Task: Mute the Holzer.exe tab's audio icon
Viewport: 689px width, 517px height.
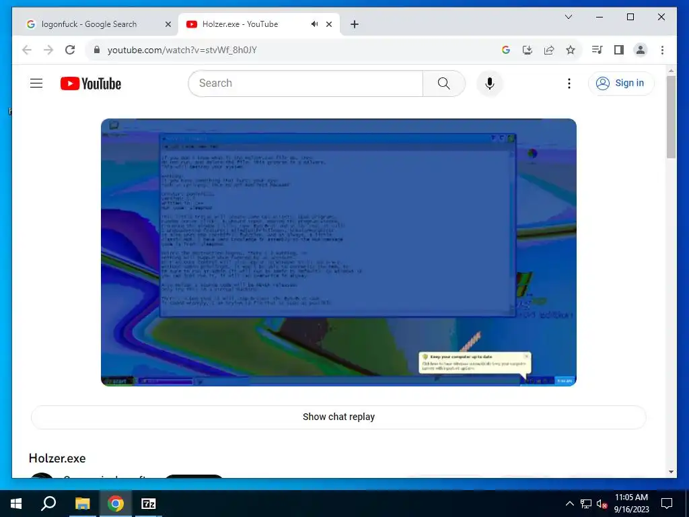Action: point(315,24)
